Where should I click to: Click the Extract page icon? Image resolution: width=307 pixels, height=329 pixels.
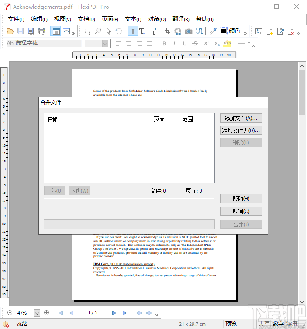(280, 31)
